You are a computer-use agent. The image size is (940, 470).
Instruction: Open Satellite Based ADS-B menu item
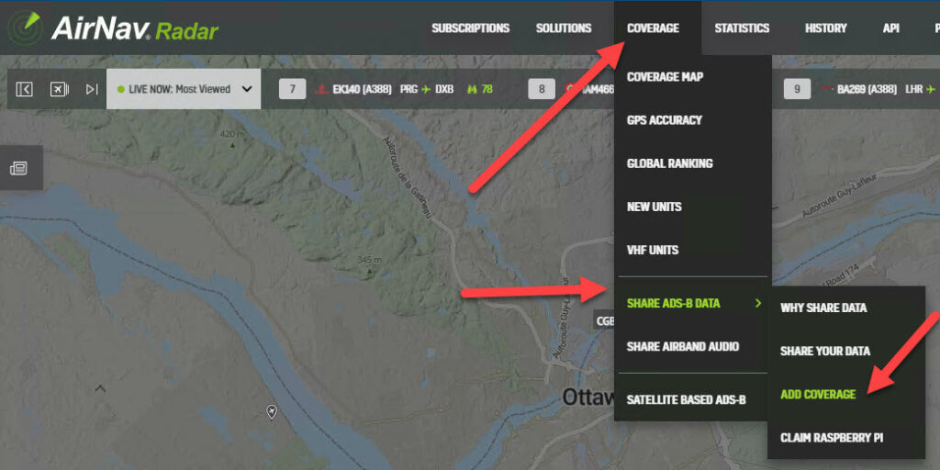(686, 400)
